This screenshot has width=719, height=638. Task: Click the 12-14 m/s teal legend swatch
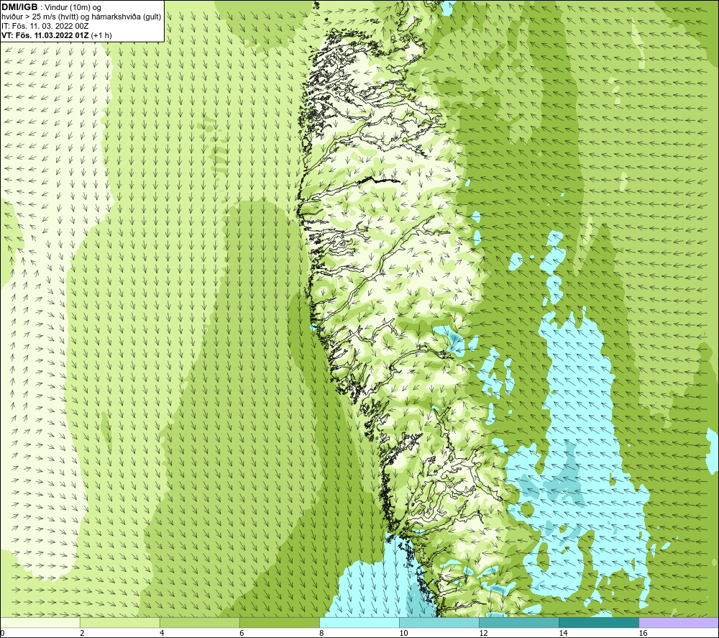pyautogui.click(x=519, y=623)
